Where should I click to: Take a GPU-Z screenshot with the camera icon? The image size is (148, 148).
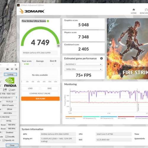point(7,69)
